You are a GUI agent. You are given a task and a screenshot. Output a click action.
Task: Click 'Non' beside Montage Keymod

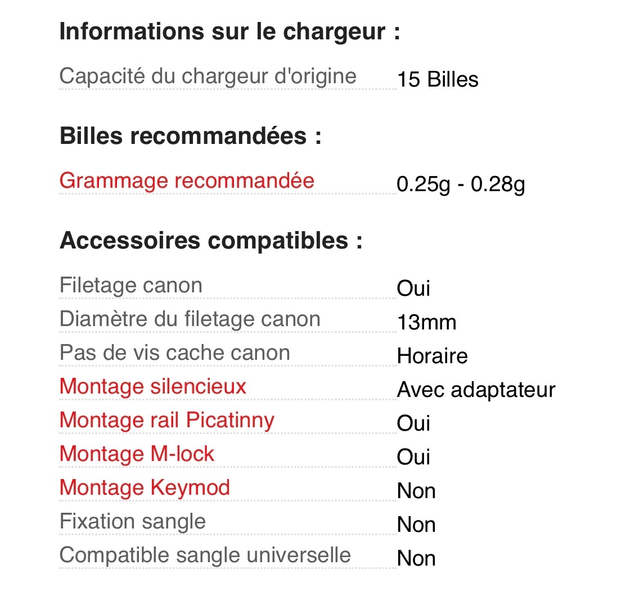coord(416,491)
